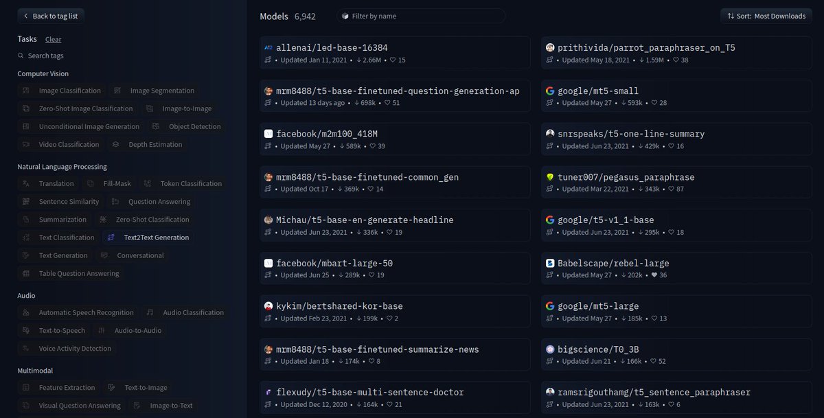Filter models by name field
This screenshot has width=824, height=418.
point(421,16)
